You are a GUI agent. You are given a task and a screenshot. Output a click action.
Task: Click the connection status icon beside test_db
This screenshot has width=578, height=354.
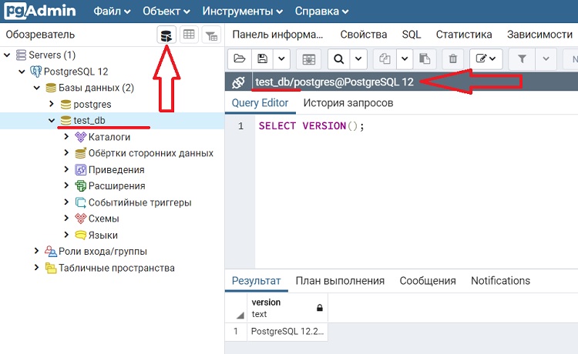coord(238,82)
